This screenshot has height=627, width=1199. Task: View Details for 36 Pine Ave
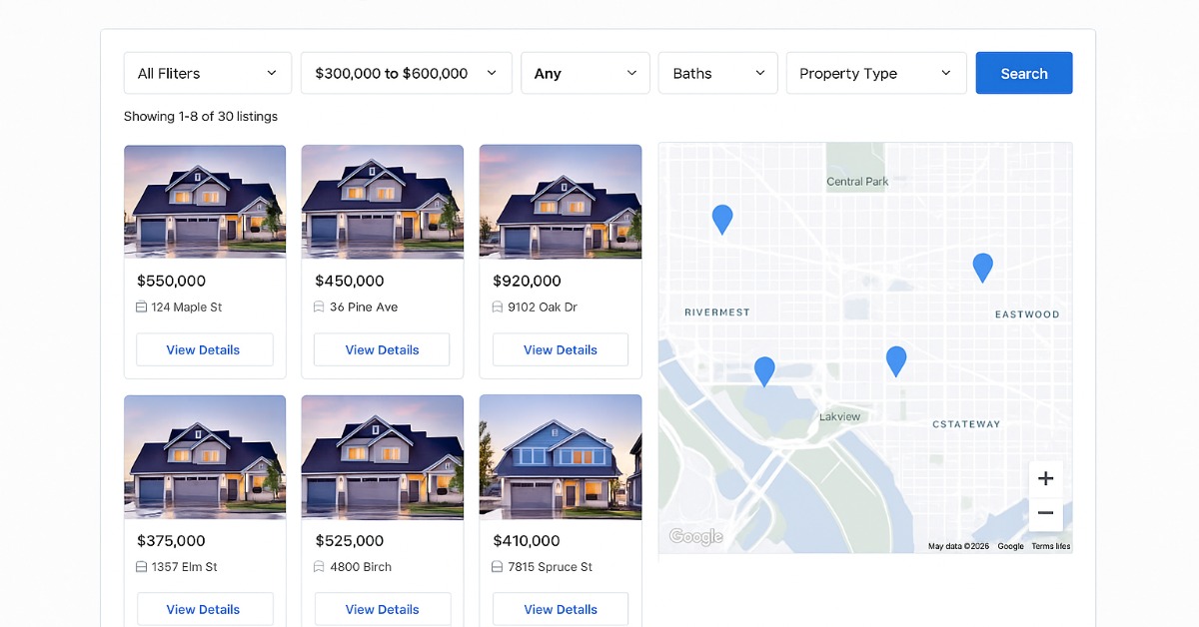[x=382, y=349]
